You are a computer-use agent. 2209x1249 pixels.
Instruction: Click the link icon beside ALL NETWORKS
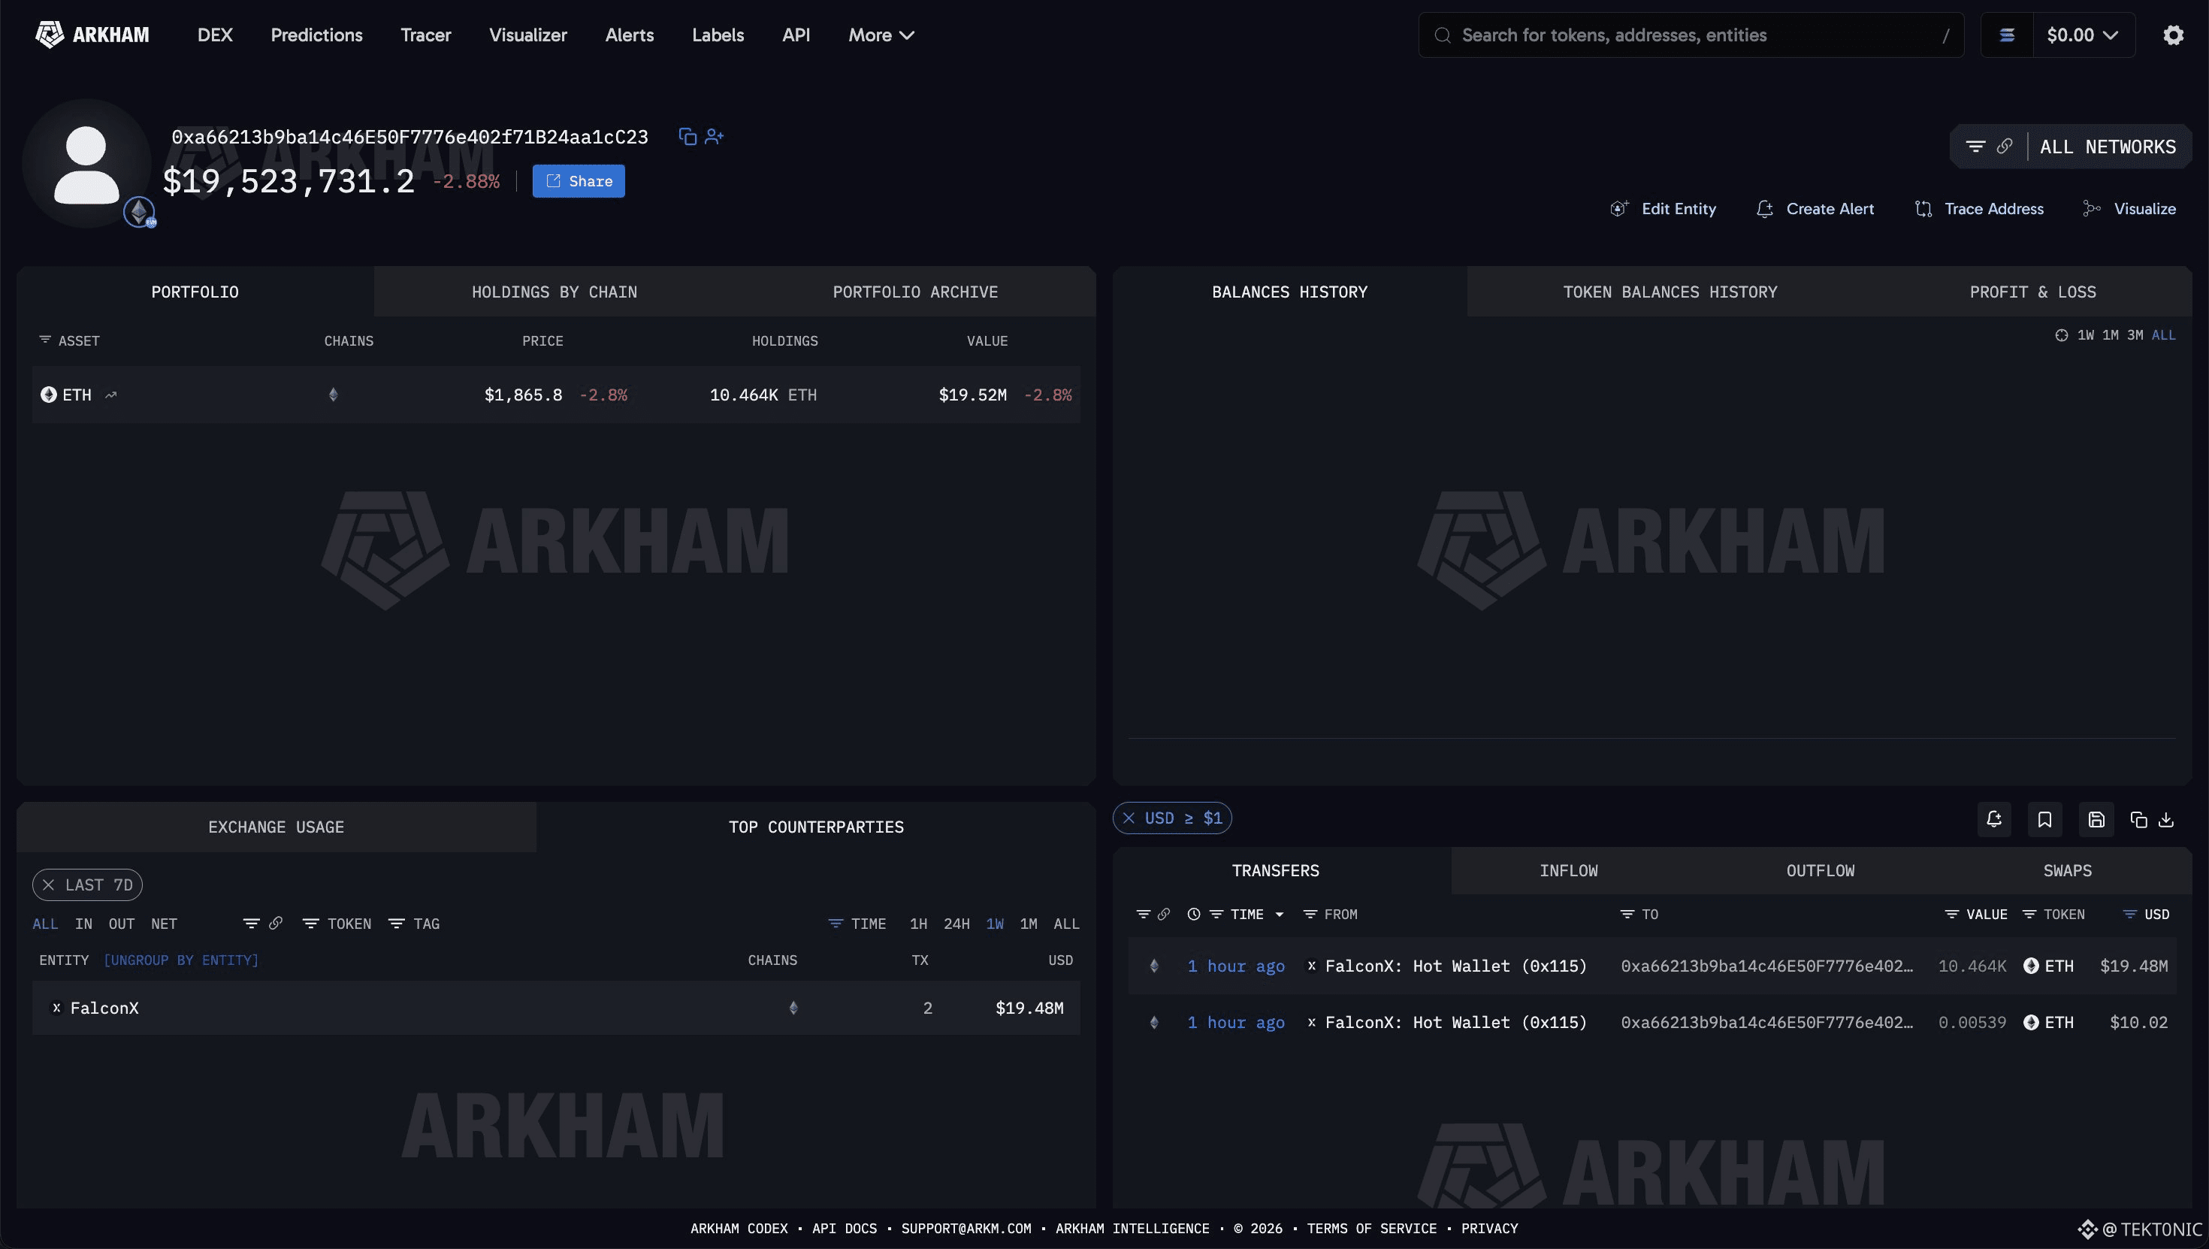pyautogui.click(x=2004, y=147)
